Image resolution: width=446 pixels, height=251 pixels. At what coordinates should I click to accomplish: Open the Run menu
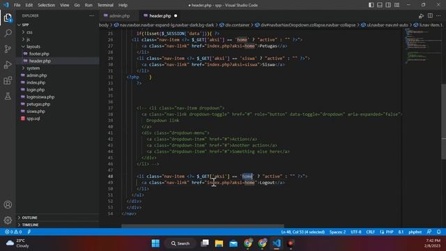coord(89,5)
